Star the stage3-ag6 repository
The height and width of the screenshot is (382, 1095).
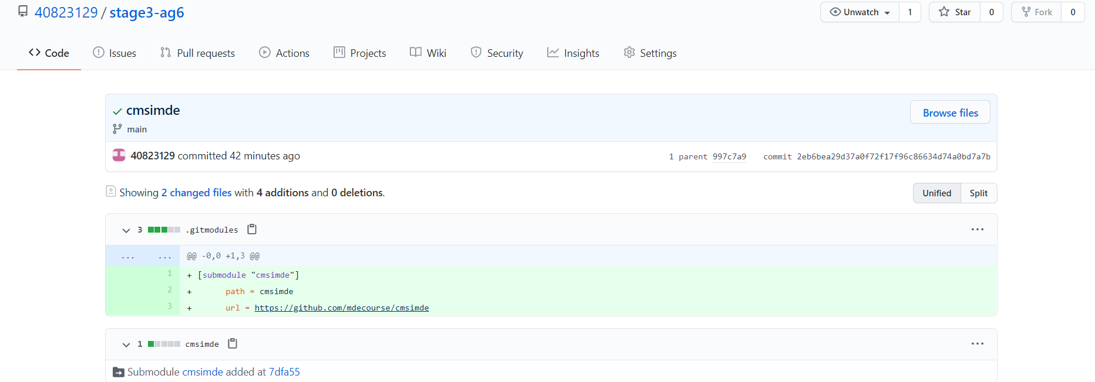click(955, 12)
